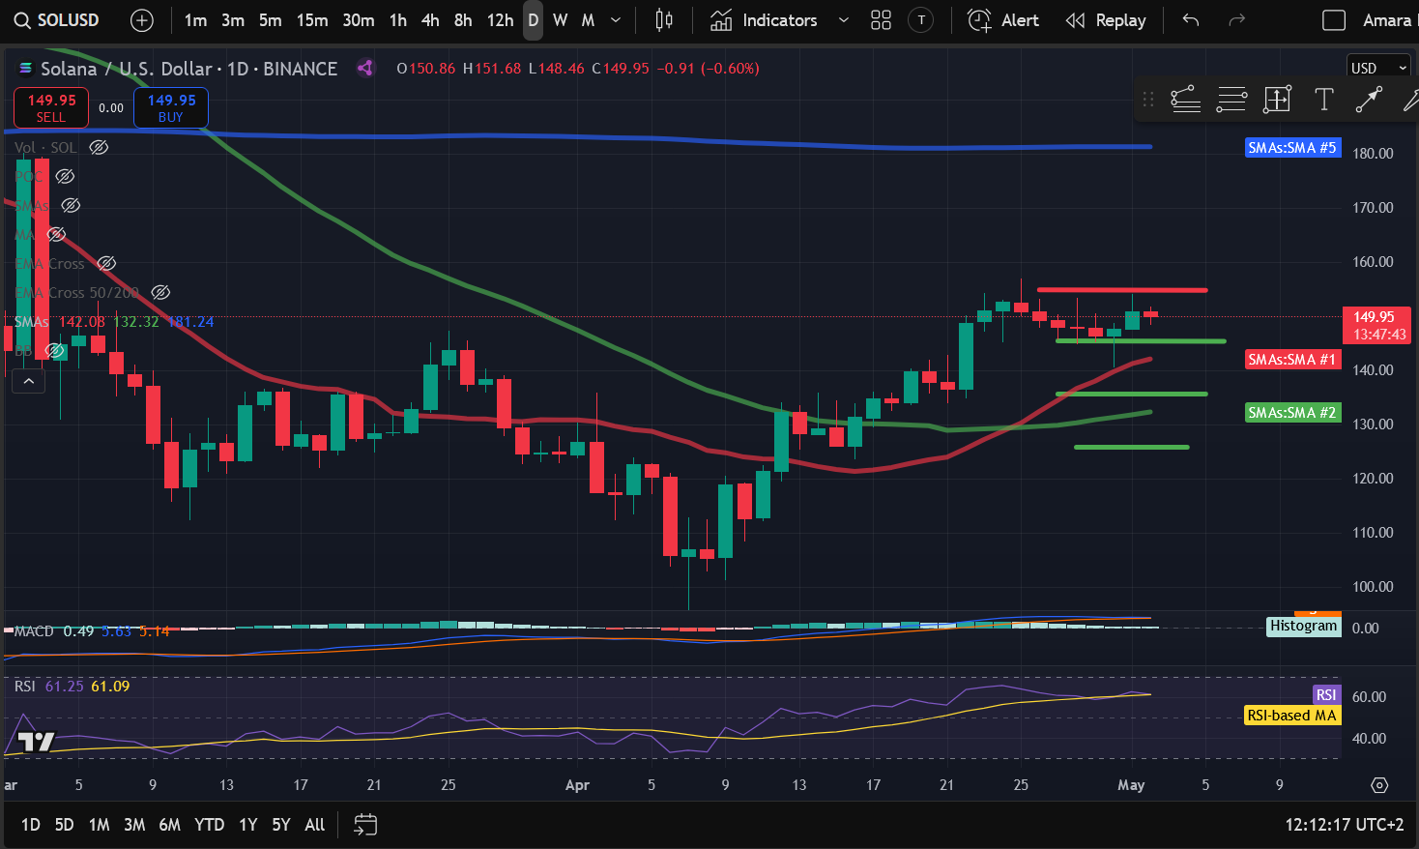Viewport: 1419px width, 849px height.
Task: Click the Undo arrow icon
Action: tap(1191, 20)
